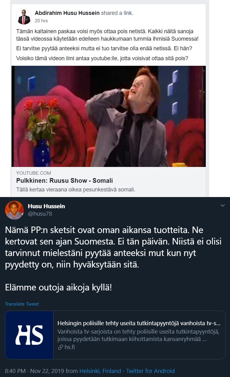Click the Twitter avatar of Husu Hussein
The width and height of the screenshot is (230, 377).
point(14,210)
